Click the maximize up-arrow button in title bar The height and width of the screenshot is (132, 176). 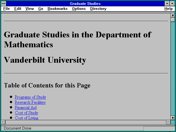(172, 4)
